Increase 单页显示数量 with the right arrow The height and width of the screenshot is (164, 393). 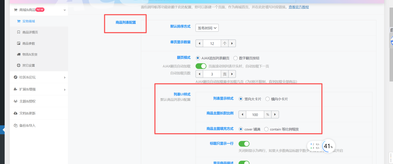click(232, 43)
